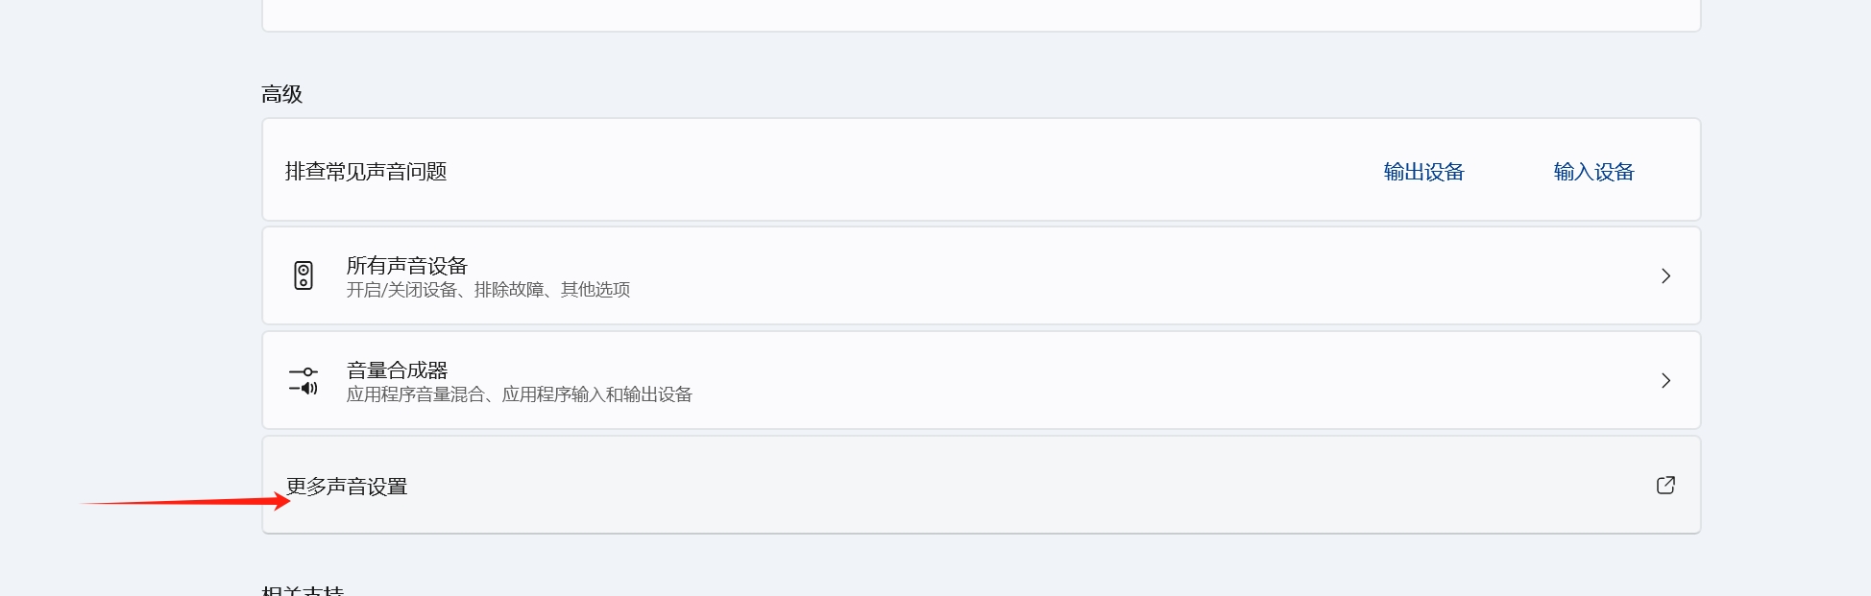The height and width of the screenshot is (596, 1871).
Task: Click the red arrow annotation tip
Action: point(285,501)
